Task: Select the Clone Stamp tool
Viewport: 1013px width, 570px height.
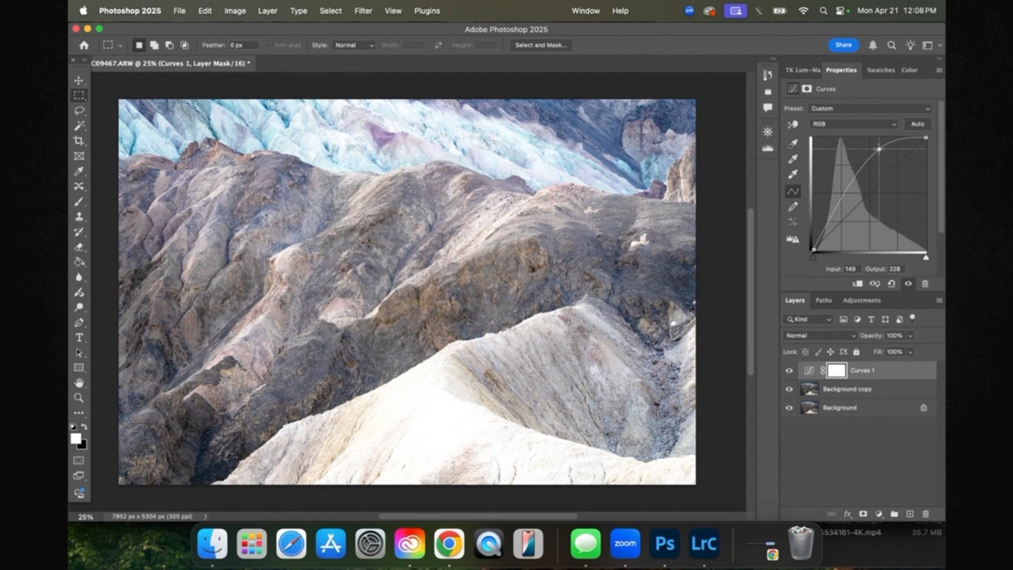Action: (x=79, y=216)
